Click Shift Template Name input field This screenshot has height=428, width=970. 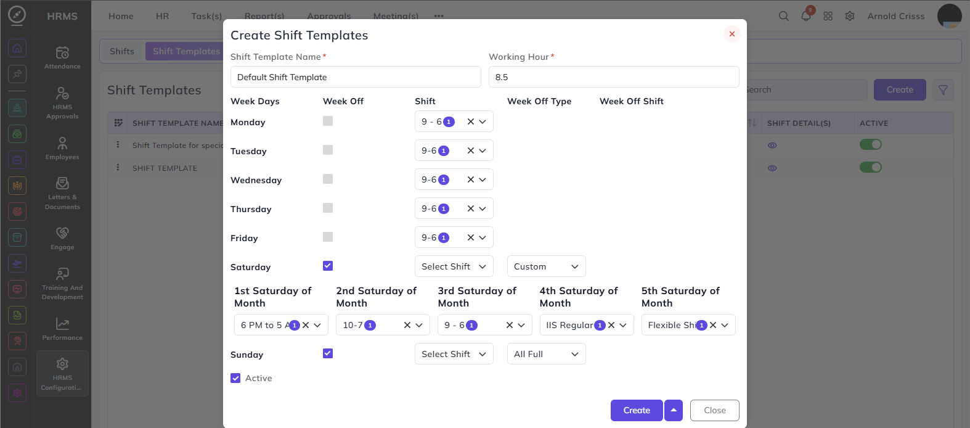(356, 77)
